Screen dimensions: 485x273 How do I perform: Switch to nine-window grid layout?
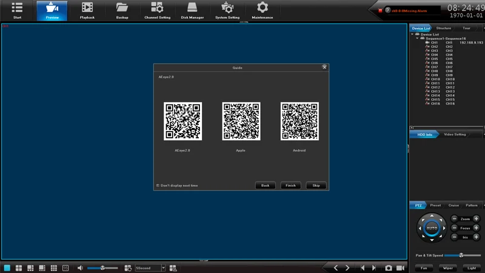[54, 268]
